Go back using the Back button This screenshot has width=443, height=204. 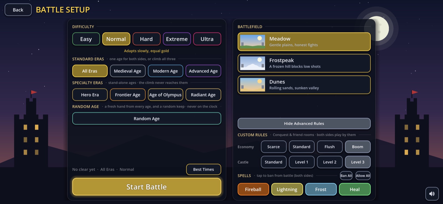[18, 10]
